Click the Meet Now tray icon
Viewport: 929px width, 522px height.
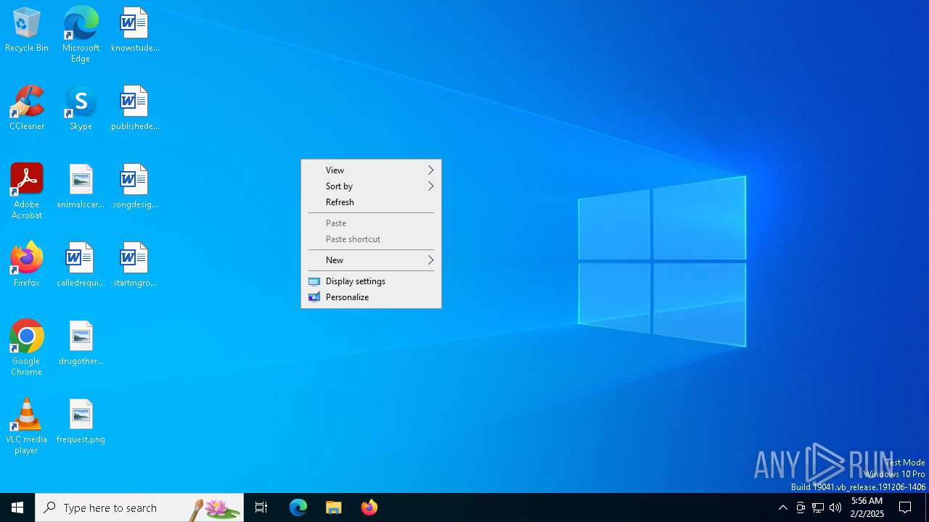tap(801, 507)
